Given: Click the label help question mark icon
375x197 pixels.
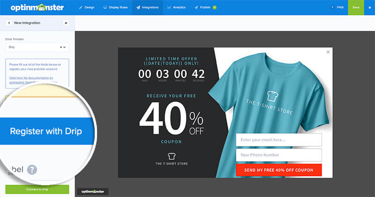Looking at the screenshot, I should [32, 170].
